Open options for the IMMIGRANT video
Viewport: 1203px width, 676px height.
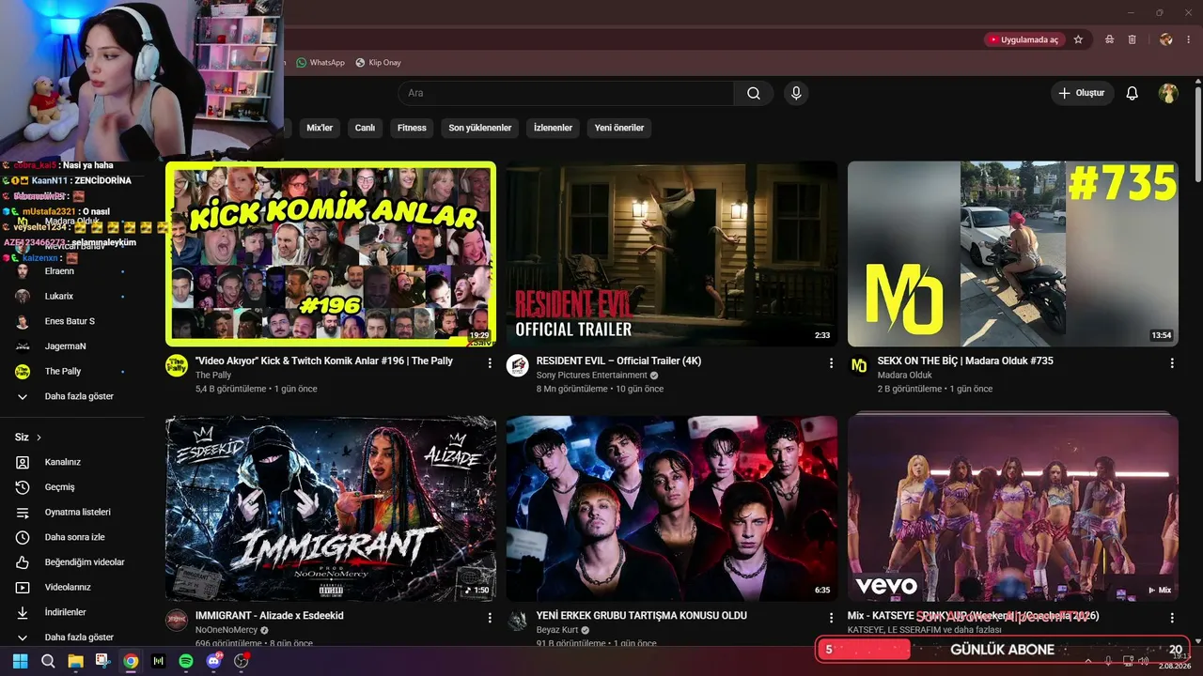490,618
